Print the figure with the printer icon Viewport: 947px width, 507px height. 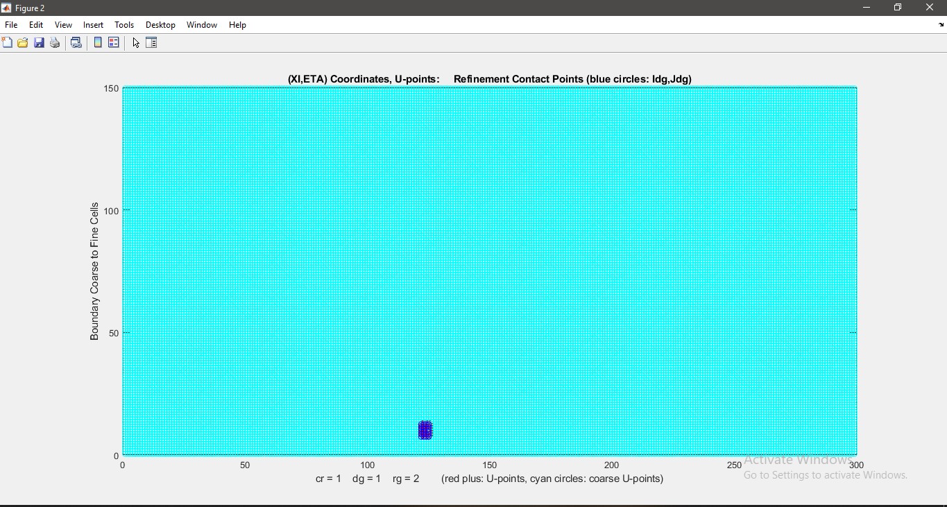(55, 43)
